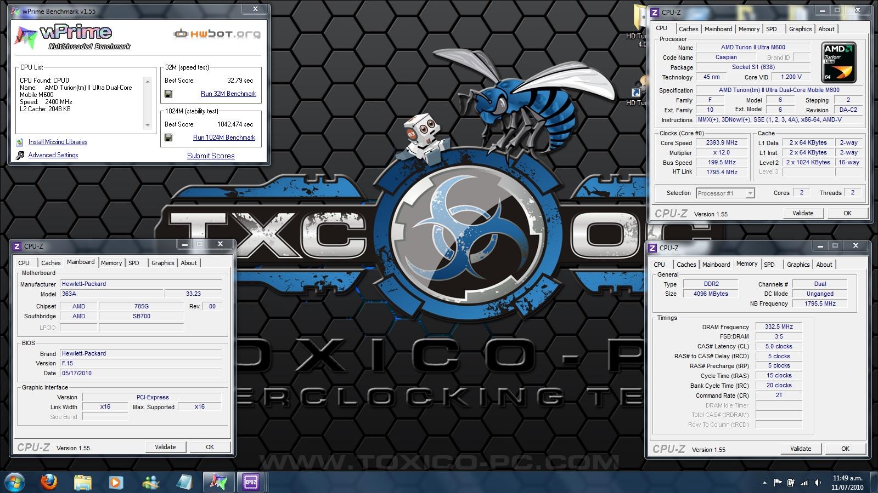The height and width of the screenshot is (493, 878).
Task: Open Install Missing Libraries link
Action: (x=58, y=142)
